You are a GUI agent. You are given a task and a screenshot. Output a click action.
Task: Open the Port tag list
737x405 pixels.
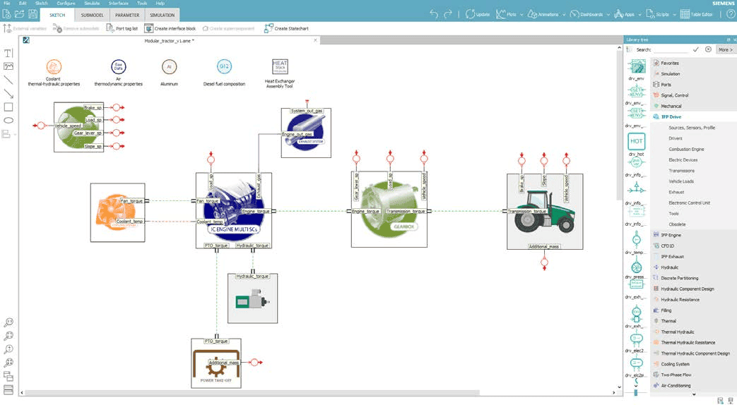coord(122,28)
